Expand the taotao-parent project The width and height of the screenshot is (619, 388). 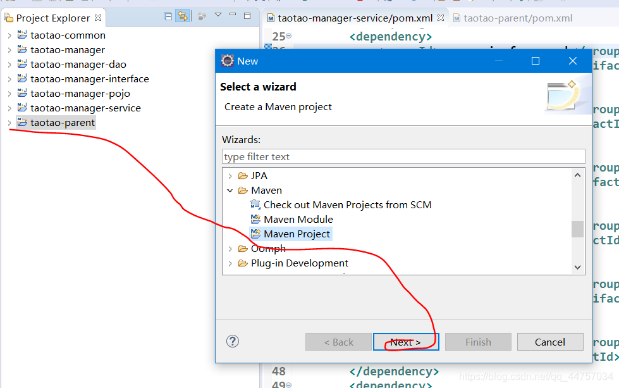[x=9, y=123]
